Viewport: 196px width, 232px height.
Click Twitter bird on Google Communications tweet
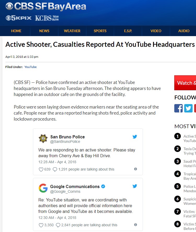(x=135, y=186)
